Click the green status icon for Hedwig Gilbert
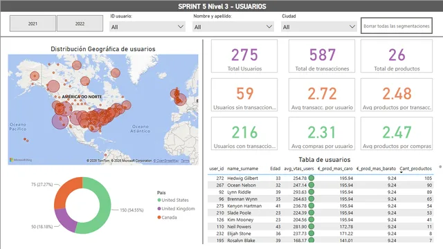This screenshot has height=249, width=443. point(311,178)
